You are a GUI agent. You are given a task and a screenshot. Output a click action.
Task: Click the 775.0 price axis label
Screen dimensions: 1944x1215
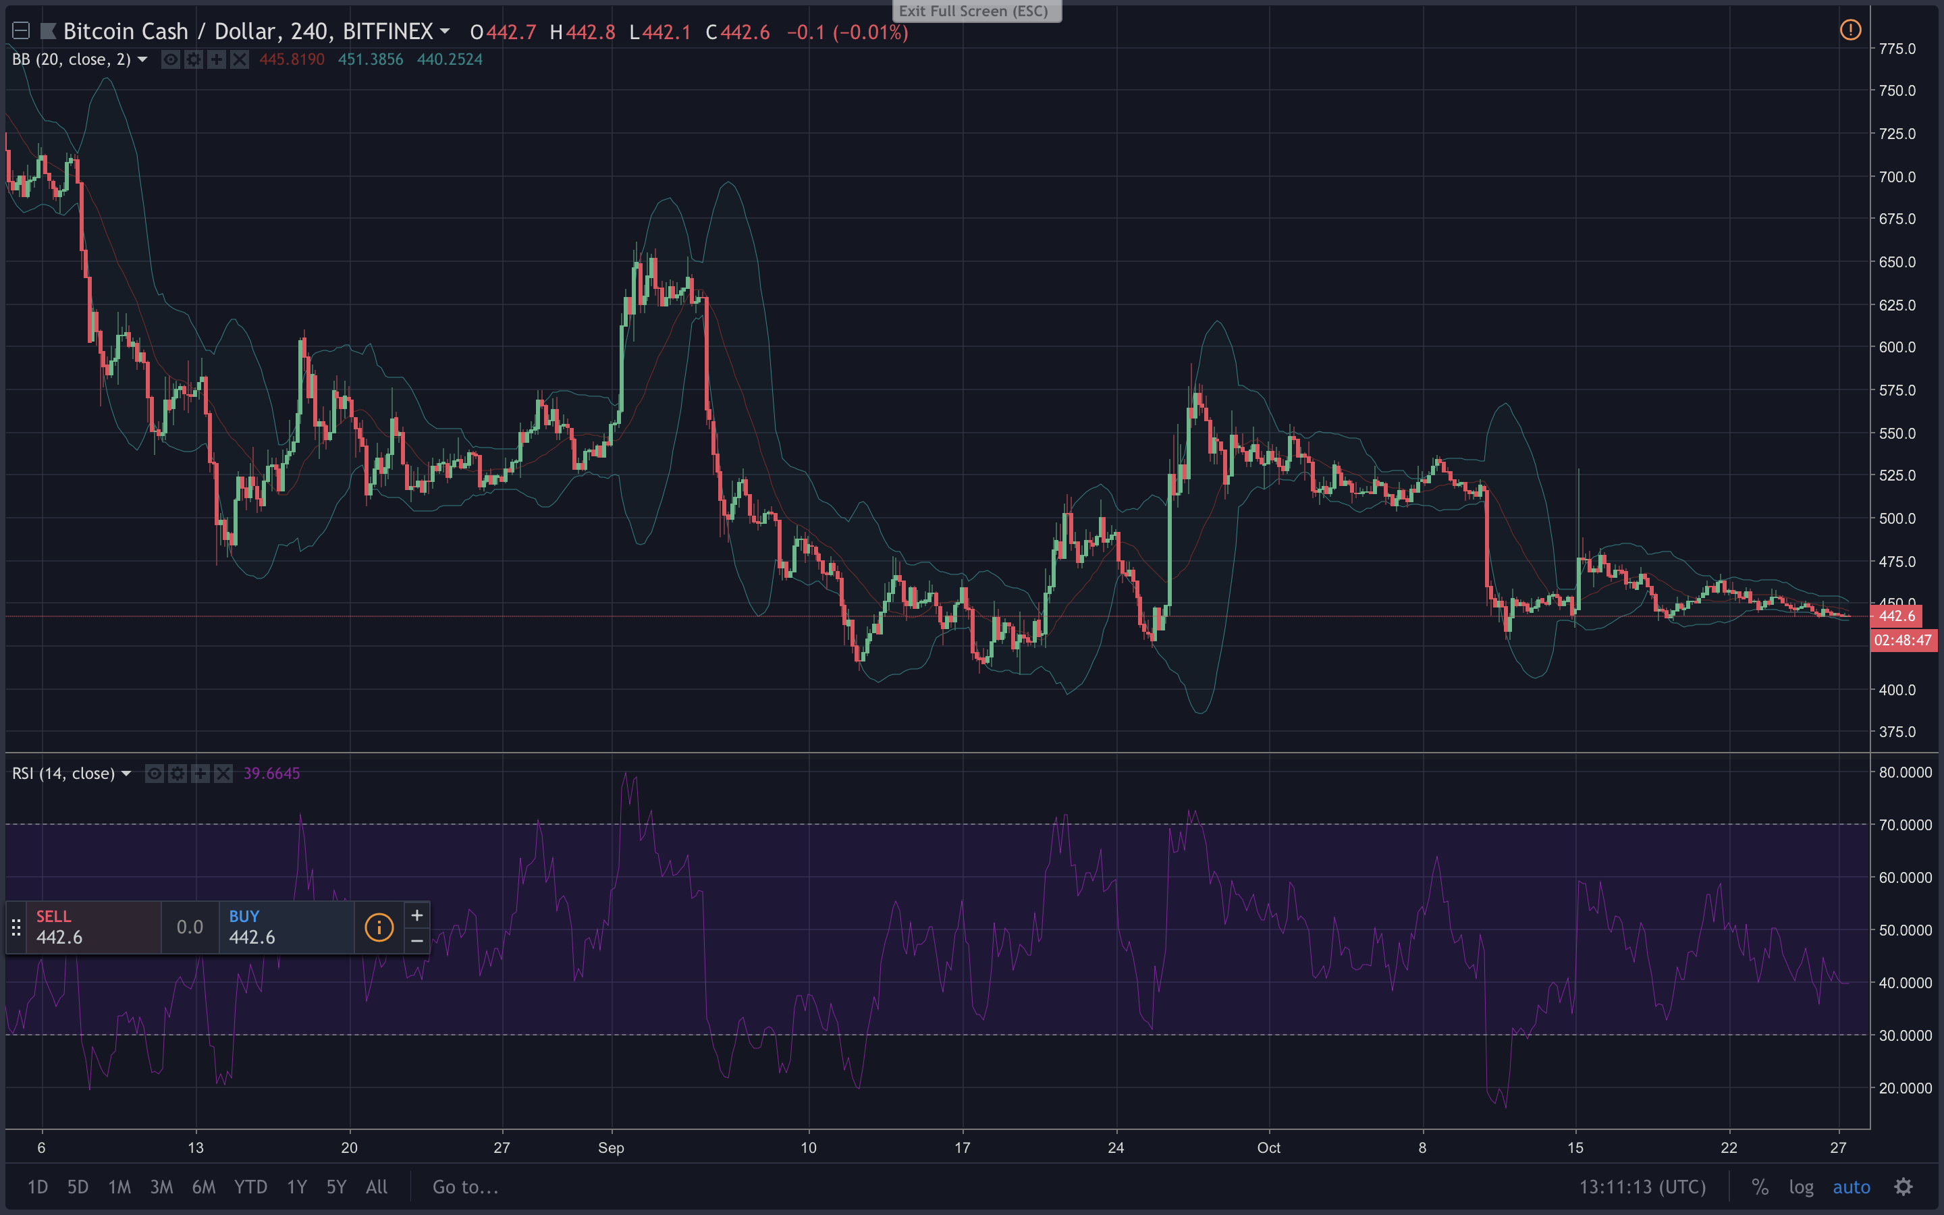pos(1897,49)
